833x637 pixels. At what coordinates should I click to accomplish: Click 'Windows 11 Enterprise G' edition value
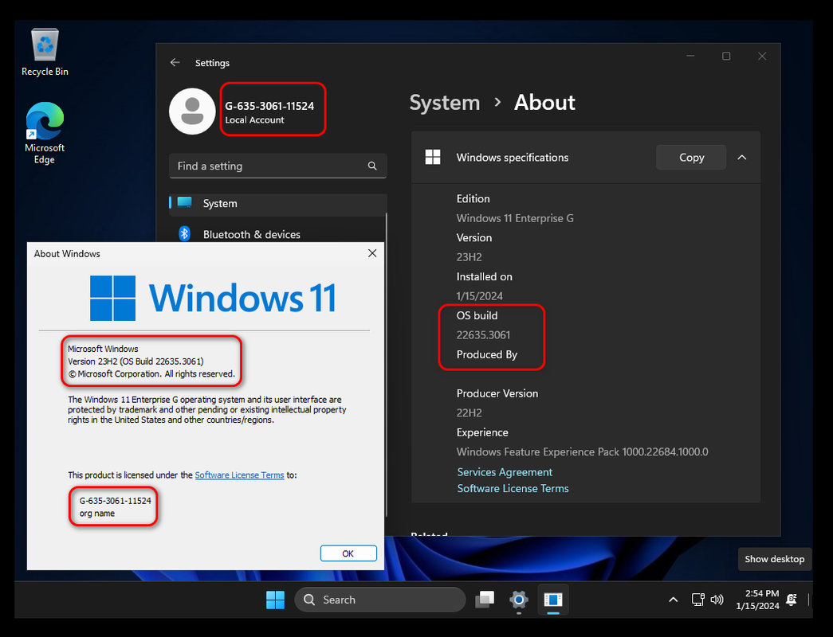pos(515,218)
